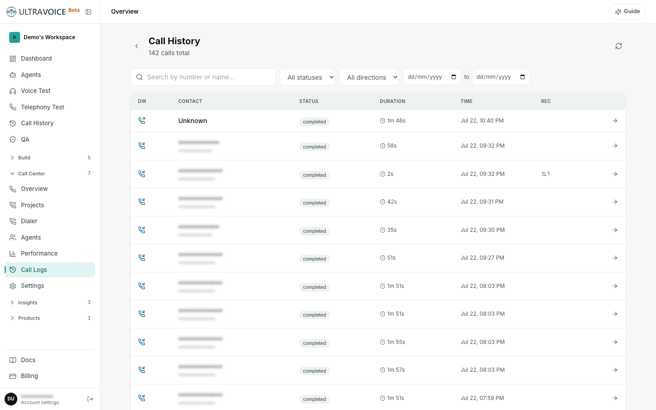Open the All statuses dropdown
Screen dimensions: 656x410
307,77
